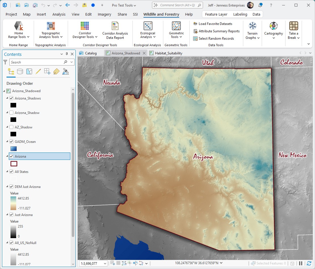Uncheck the Arizona layer visibility
Image resolution: width=315 pixels, height=269 pixels.
coord(11,156)
